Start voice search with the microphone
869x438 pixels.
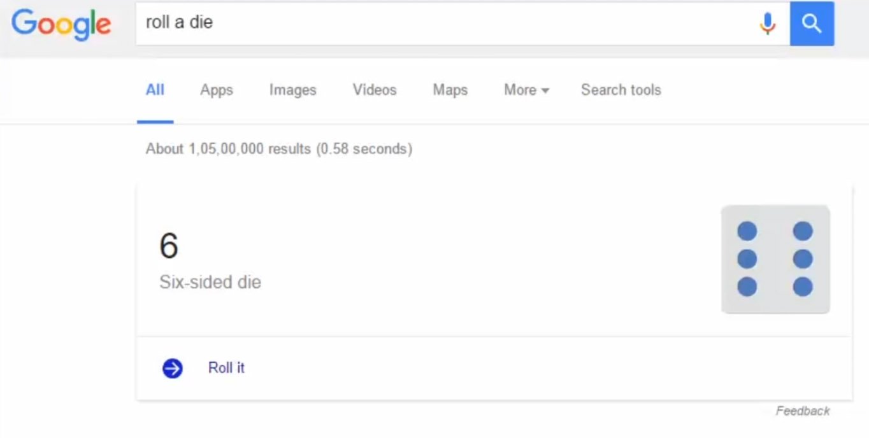coord(768,24)
